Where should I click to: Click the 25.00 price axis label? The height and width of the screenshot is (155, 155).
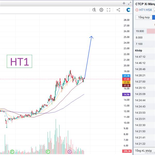tap(127, 37)
